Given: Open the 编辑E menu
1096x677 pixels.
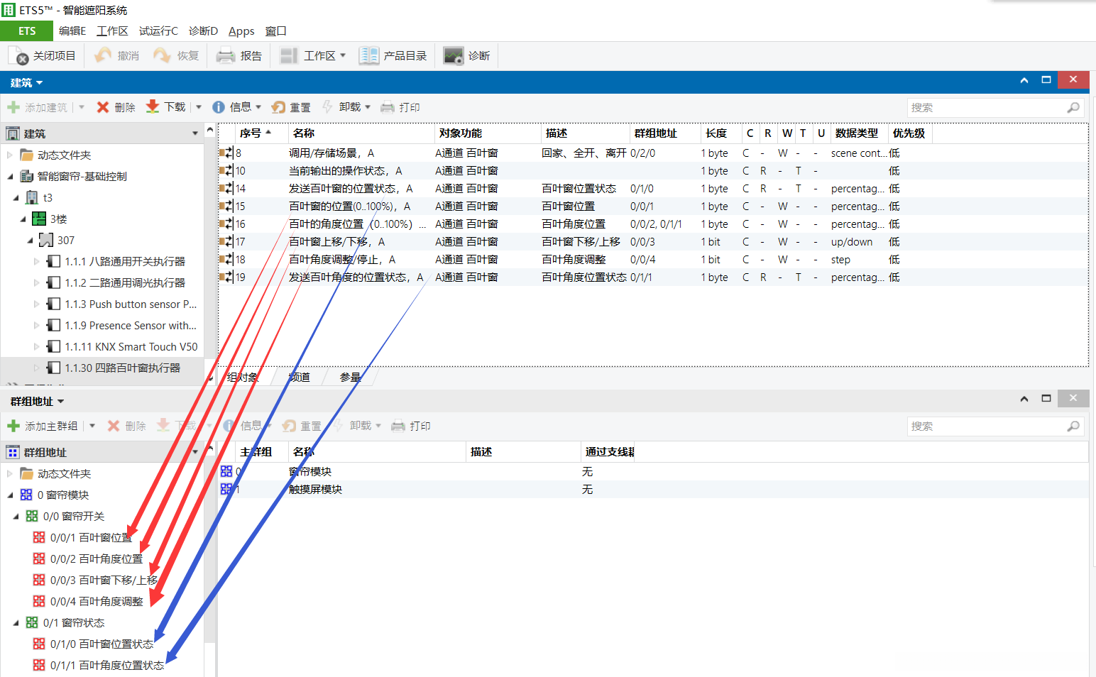Looking at the screenshot, I should (72, 31).
